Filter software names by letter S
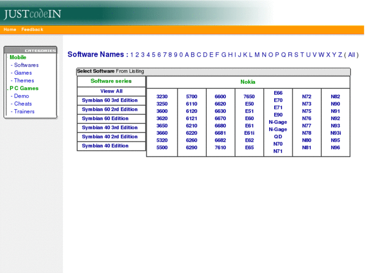 point(296,55)
